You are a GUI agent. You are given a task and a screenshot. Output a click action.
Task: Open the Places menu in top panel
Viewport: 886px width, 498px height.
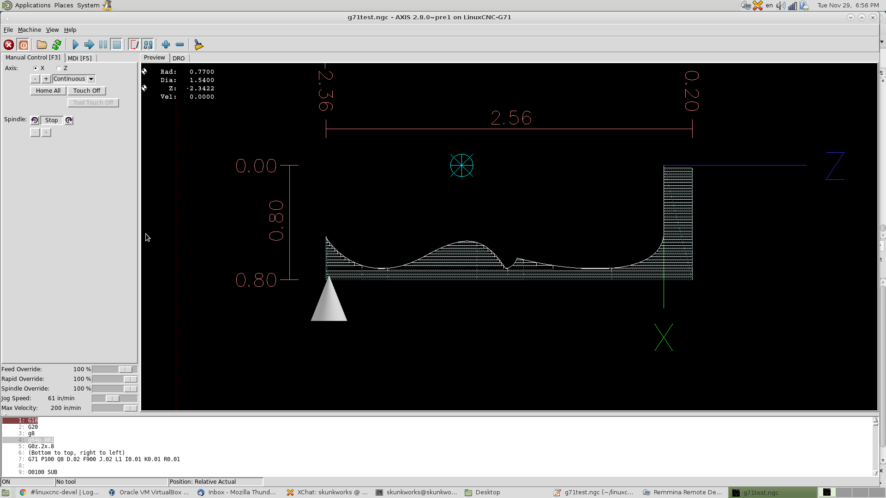pos(64,6)
